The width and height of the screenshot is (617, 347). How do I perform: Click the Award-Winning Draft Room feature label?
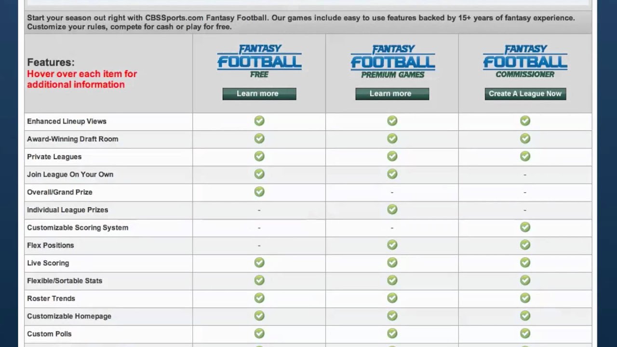point(72,139)
